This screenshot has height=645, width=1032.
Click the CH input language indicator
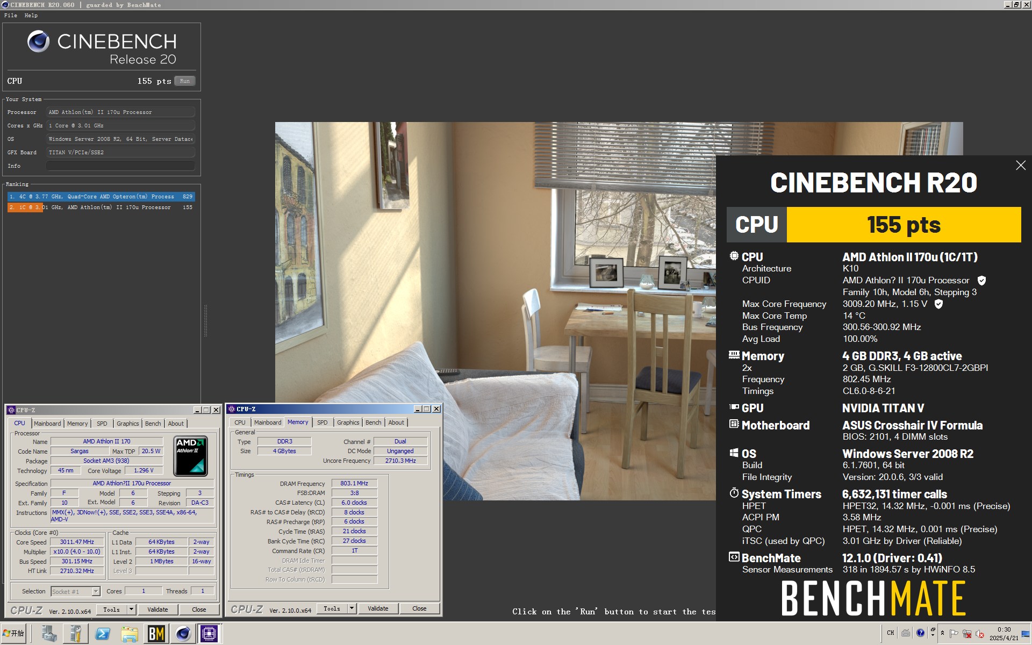click(891, 633)
